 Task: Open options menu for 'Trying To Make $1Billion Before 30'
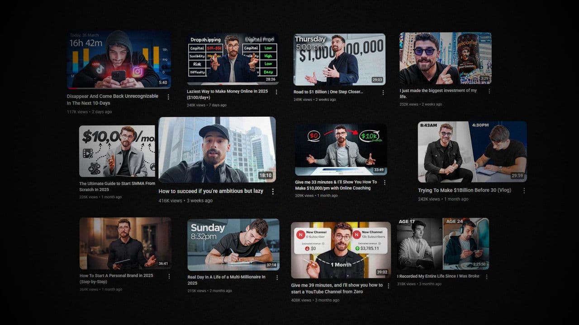coord(524,190)
